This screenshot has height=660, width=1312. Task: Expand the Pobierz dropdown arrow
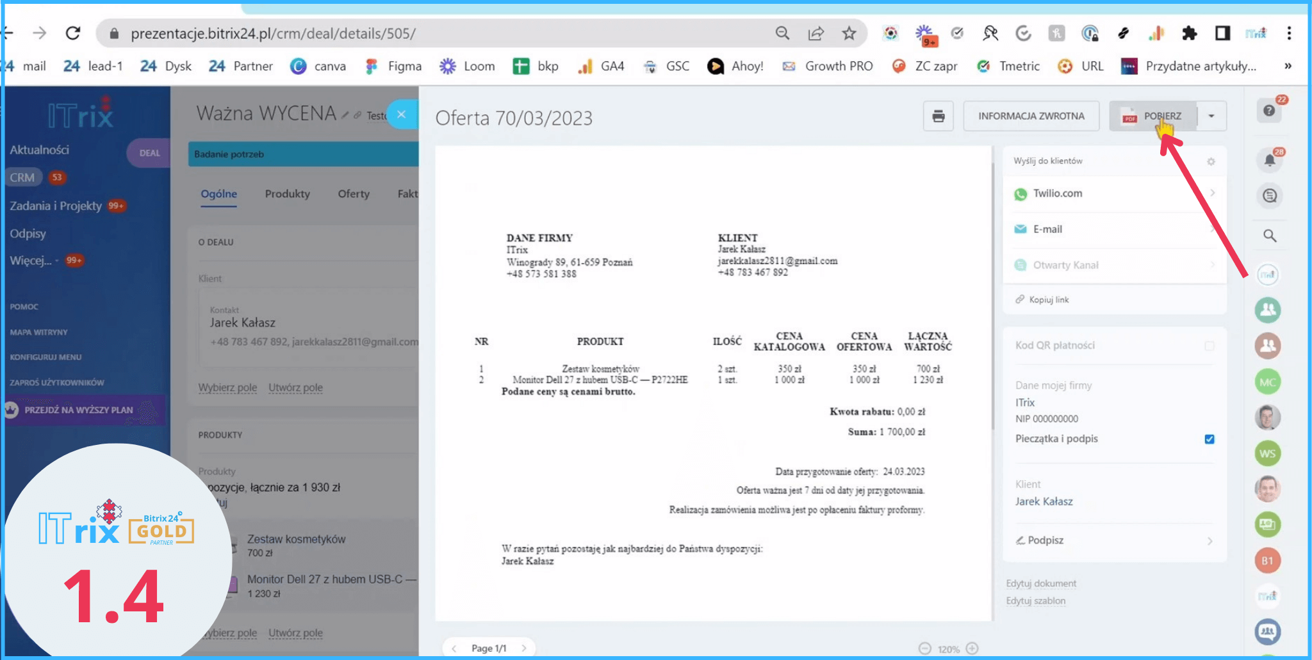pyautogui.click(x=1211, y=116)
